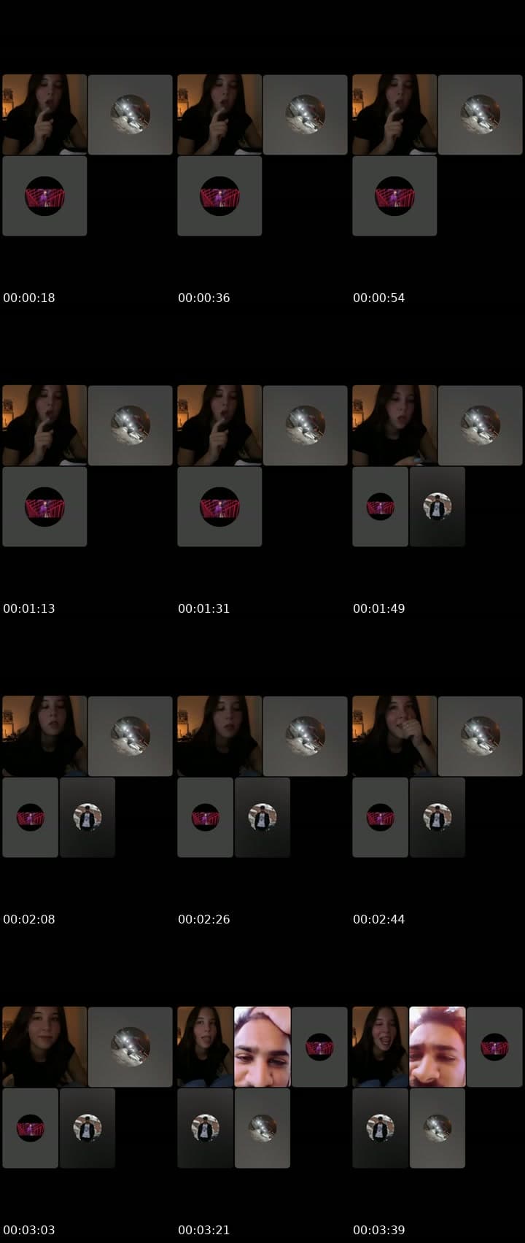Choose the silver avatar in frame 00:03:39
The image size is (525, 1243).
point(437,1128)
